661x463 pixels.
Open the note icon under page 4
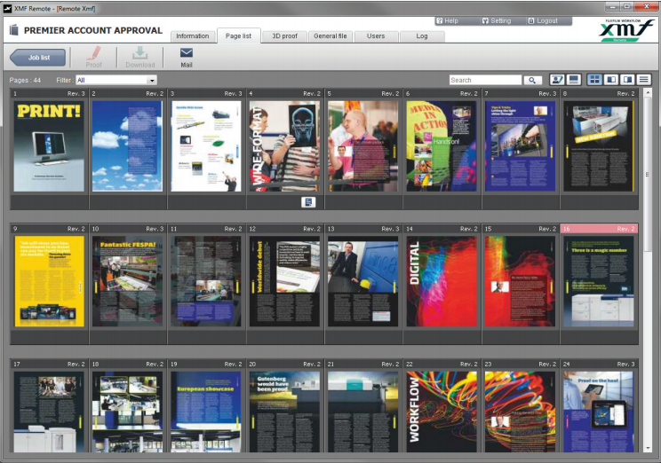[x=308, y=202]
